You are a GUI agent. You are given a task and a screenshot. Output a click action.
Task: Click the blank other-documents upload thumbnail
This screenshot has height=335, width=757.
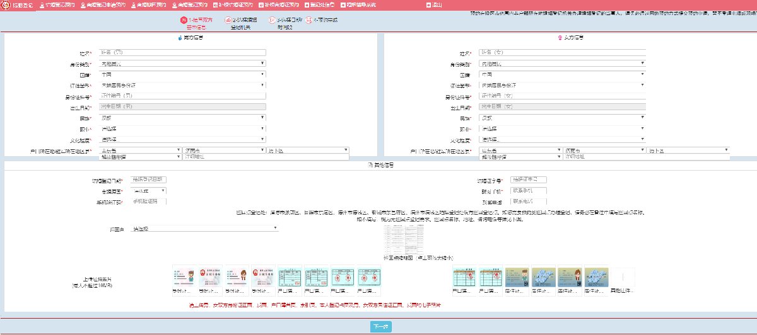[623, 277]
